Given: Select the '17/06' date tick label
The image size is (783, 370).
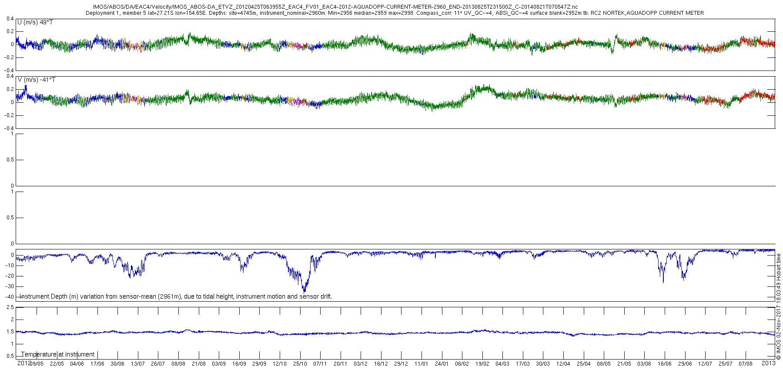Looking at the screenshot, I should coord(97,364).
